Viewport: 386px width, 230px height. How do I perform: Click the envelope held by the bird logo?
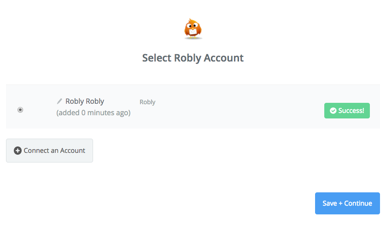(x=193, y=32)
